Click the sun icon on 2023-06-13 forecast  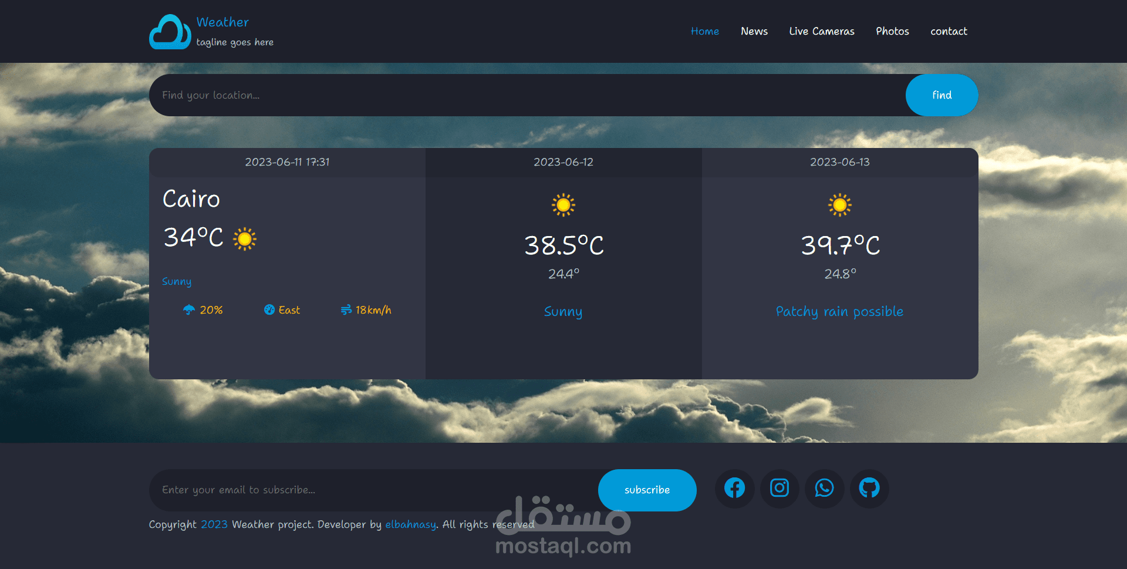[x=839, y=205]
